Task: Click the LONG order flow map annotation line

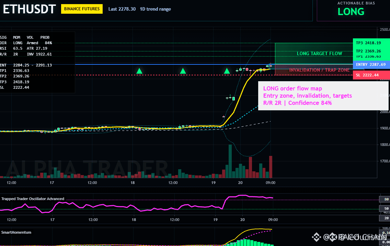Action: [292, 88]
